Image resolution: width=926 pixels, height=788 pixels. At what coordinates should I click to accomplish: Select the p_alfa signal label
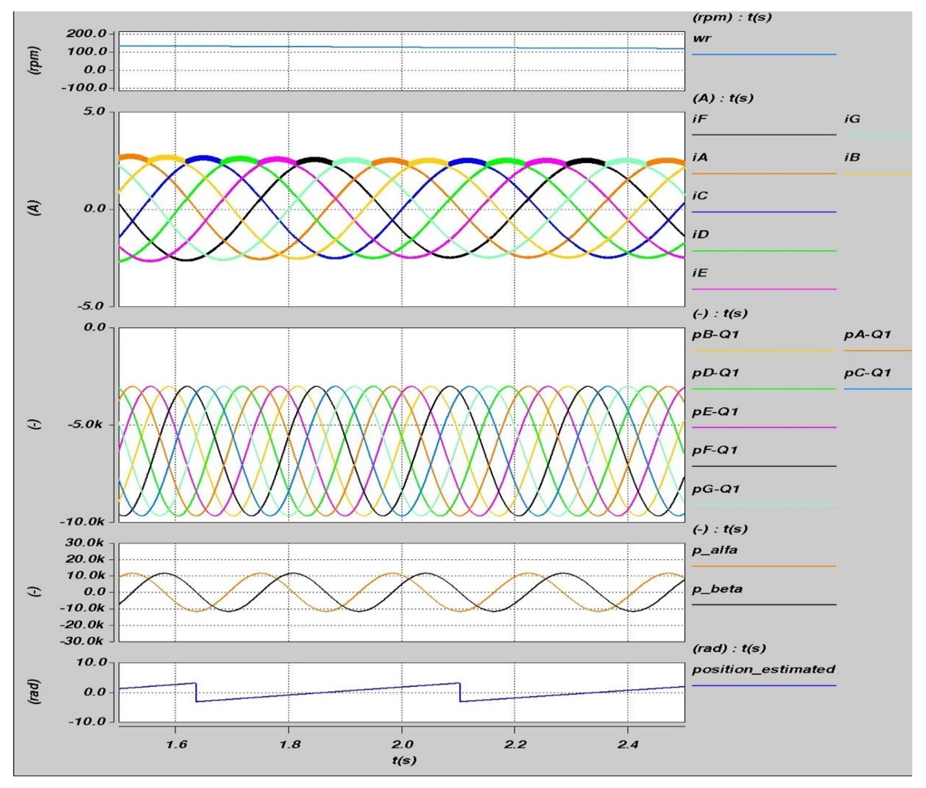tap(714, 550)
